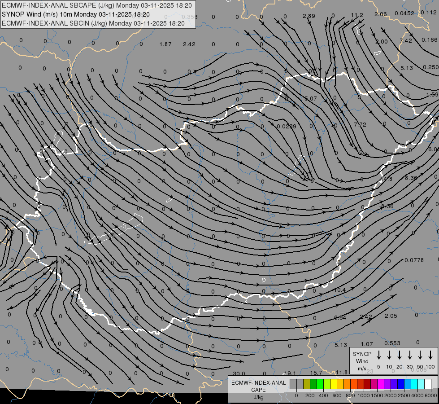Image resolution: width=439 pixels, height=404 pixels.
Task: Click the 2.00 value on the map
Action: coord(382,41)
